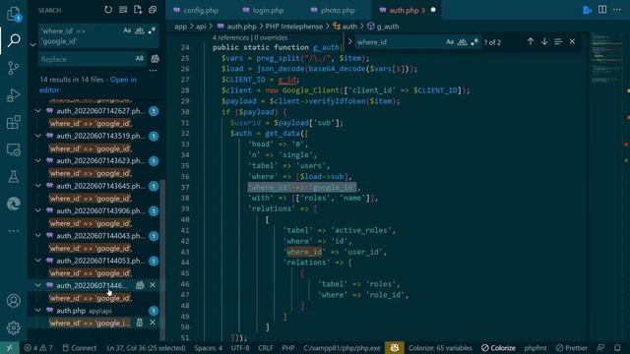Collapse auth_20220607144043.php result
630x354 pixels.
[37, 236]
